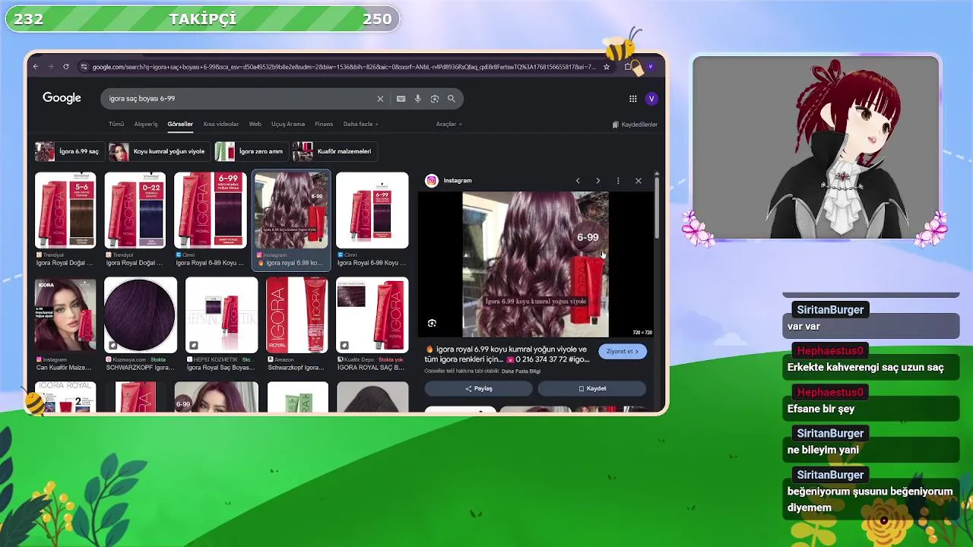The width and height of the screenshot is (973, 547).
Task: Open the Kozmoya round swatch thumbnail
Action: click(141, 315)
